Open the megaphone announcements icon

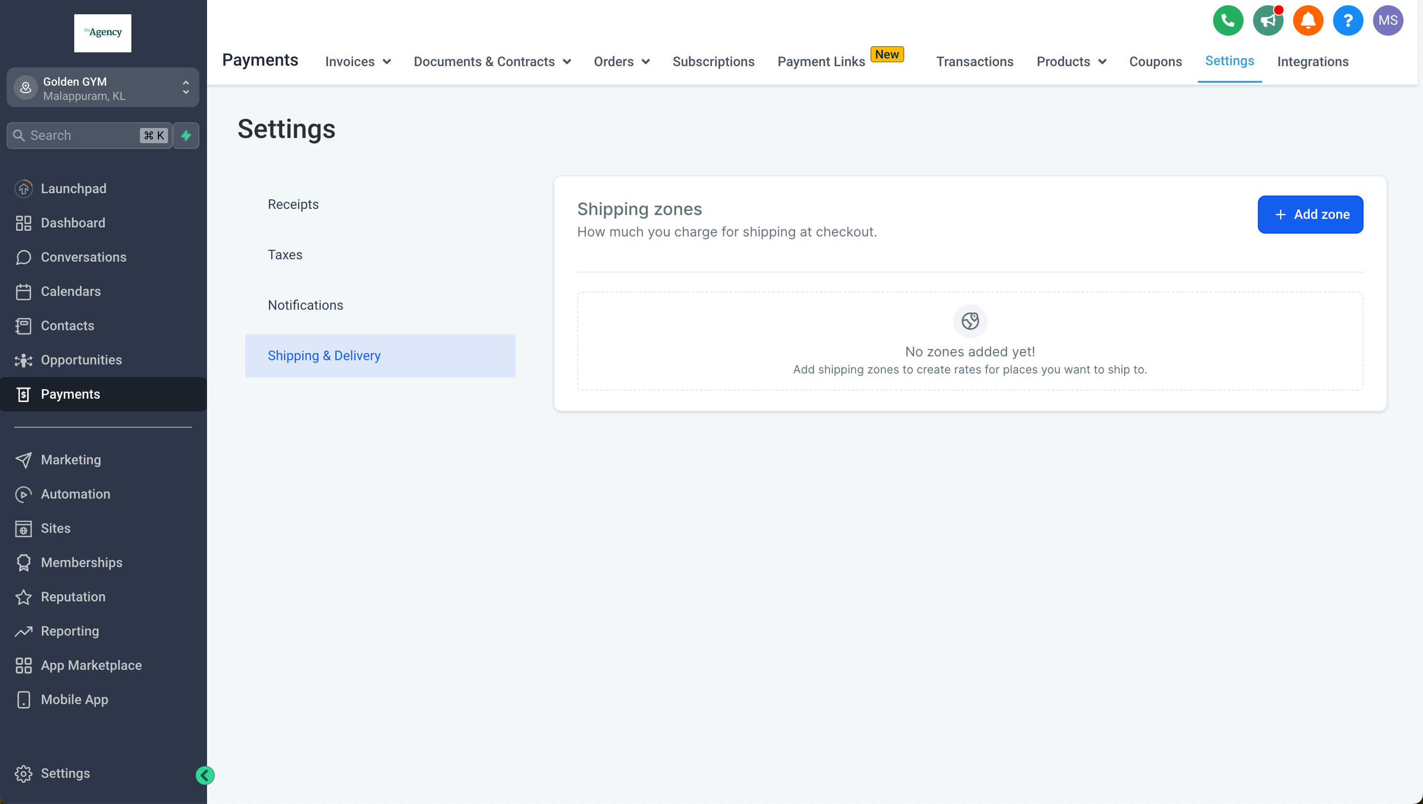click(1267, 20)
